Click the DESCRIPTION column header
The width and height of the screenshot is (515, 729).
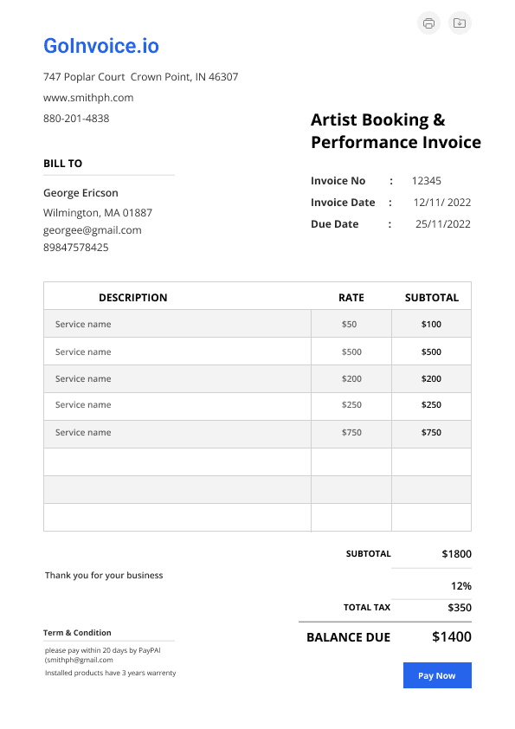[133, 298]
